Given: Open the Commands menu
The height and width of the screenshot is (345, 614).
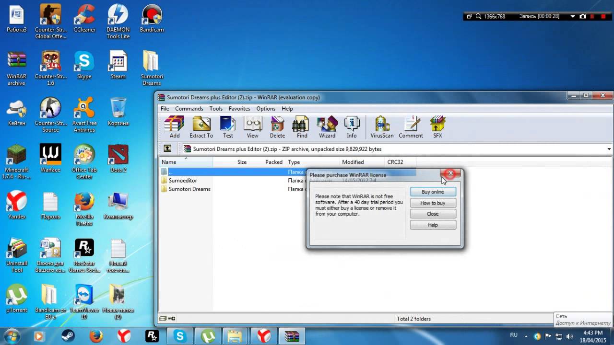Looking at the screenshot, I should click(x=189, y=109).
